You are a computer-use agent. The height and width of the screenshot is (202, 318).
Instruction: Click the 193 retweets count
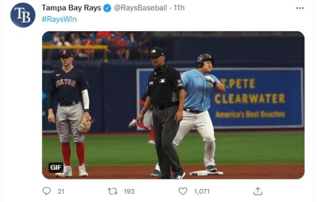click(x=129, y=191)
